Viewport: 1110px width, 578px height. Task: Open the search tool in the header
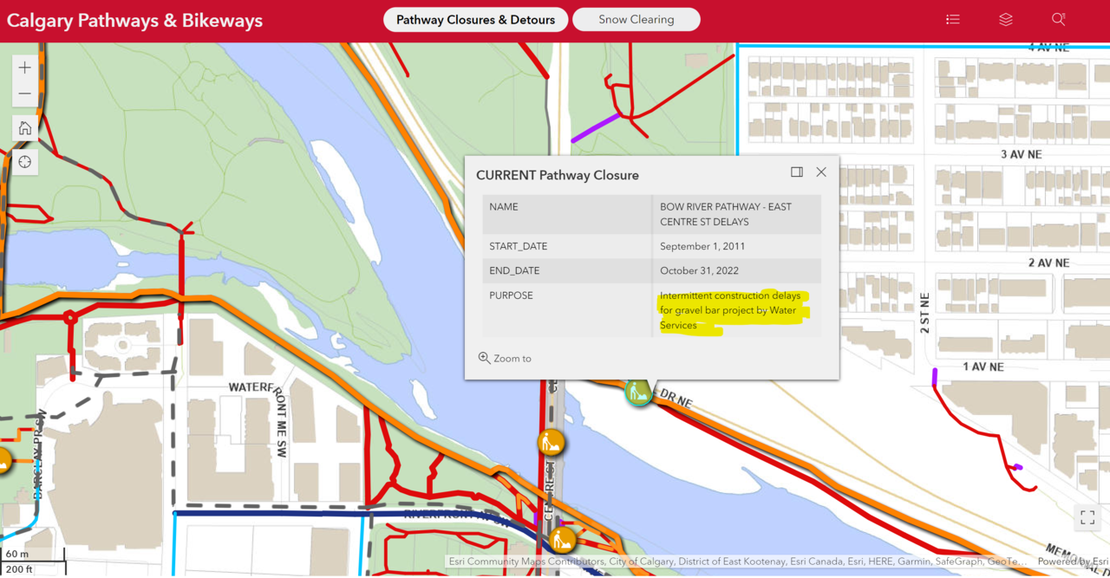pyautogui.click(x=1058, y=19)
